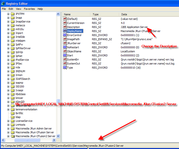Click the IRENUM folder icon

pos(13,71)
